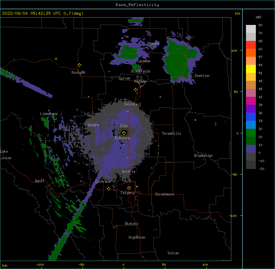Select the yellow 51-54 dBZ color swatch
The height and width of the screenshot is (269, 275).
251,69
